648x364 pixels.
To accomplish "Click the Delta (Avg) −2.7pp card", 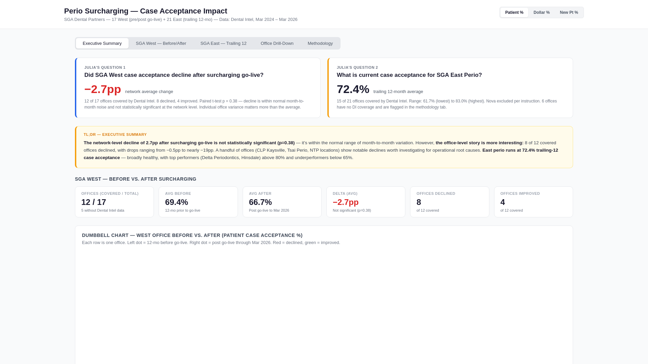I will tap(366, 202).
